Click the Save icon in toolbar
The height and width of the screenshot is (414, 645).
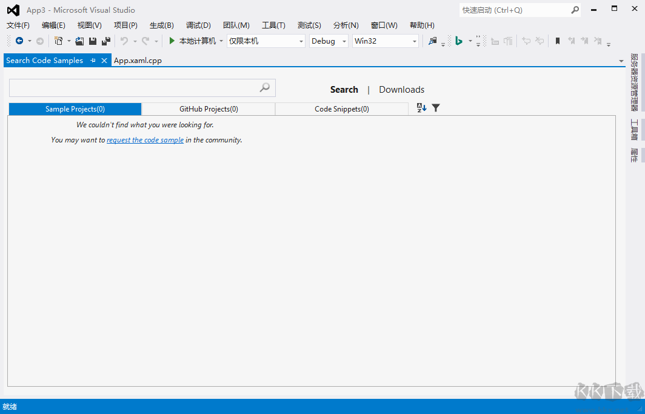pyautogui.click(x=92, y=41)
